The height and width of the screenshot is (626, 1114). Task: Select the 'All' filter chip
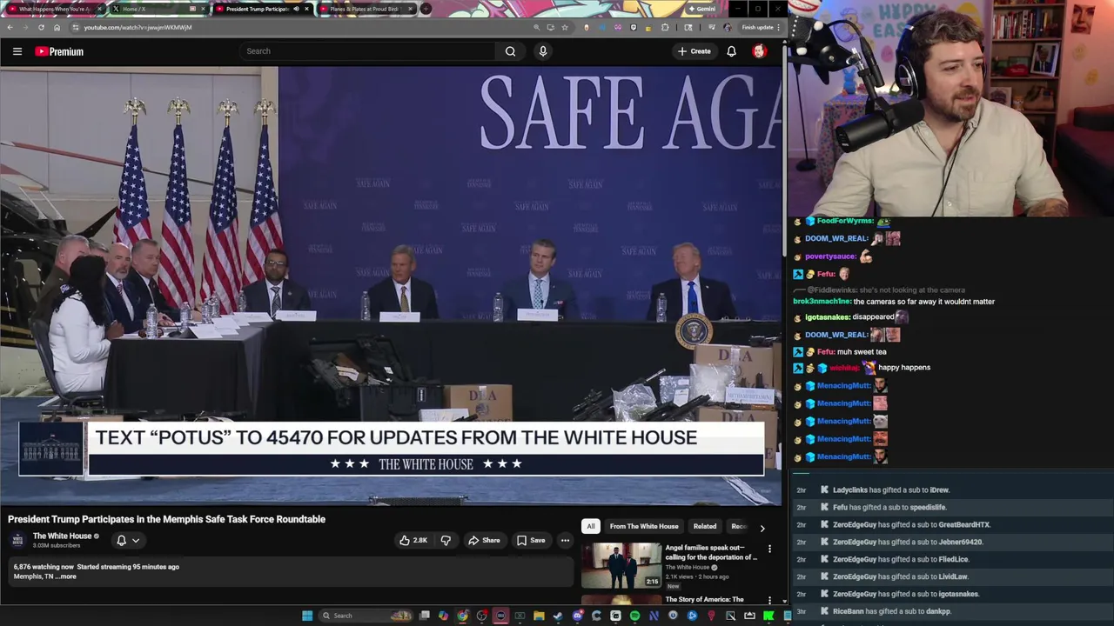590,526
